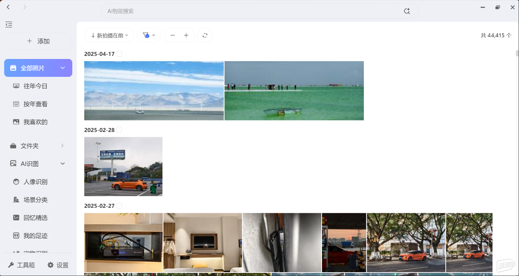
Task: Open the mountain and wind turbines photo
Action: point(154,91)
